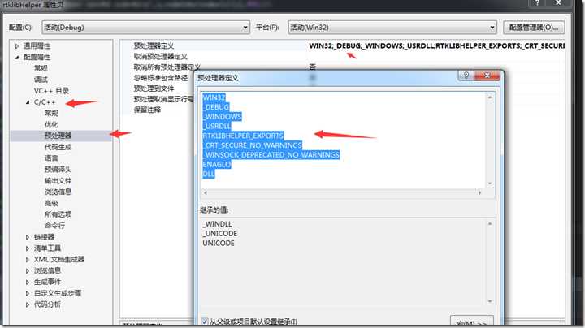Select 语言 in the tree
Viewport: 585px width, 328px height.
pyautogui.click(x=51, y=158)
